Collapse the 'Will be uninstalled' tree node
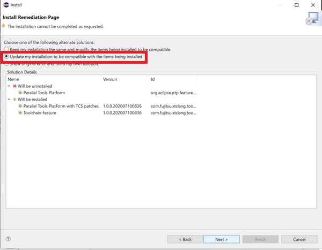The image size is (322, 250). [x=9, y=86]
